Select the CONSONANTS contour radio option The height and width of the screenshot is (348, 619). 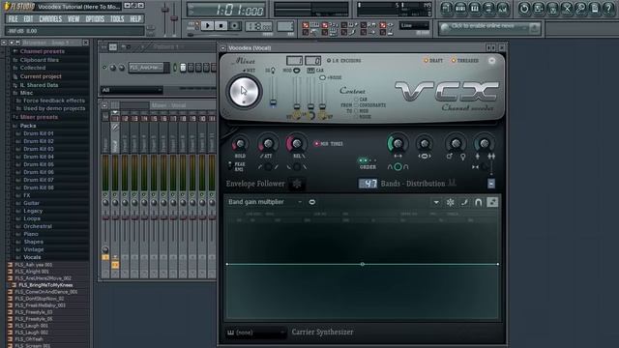click(356, 105)
